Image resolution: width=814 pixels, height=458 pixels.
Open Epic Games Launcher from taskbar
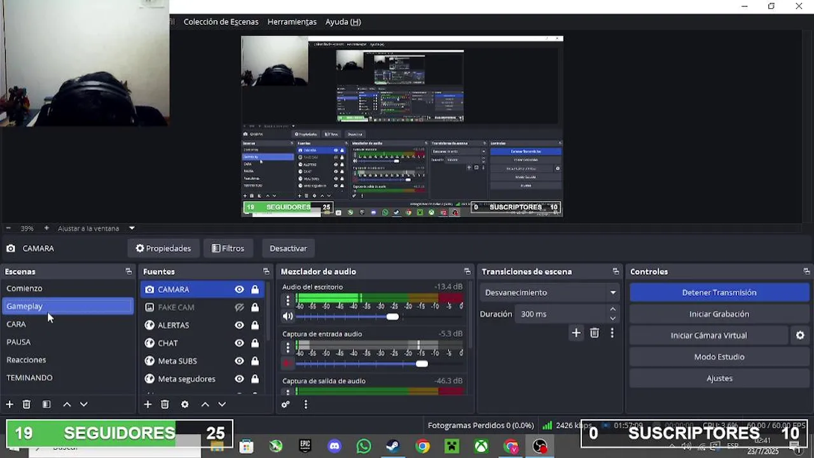(x=305, y=447)
